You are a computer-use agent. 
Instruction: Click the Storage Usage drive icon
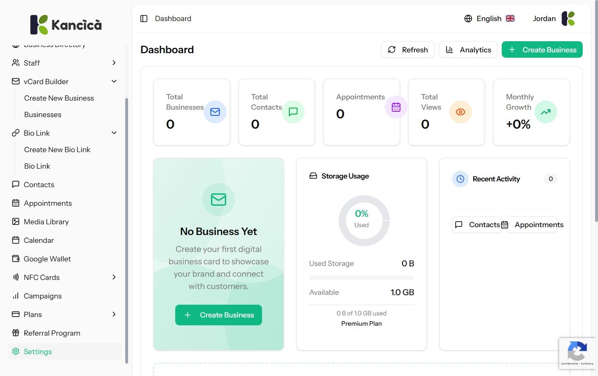click(x=313, y=176)
